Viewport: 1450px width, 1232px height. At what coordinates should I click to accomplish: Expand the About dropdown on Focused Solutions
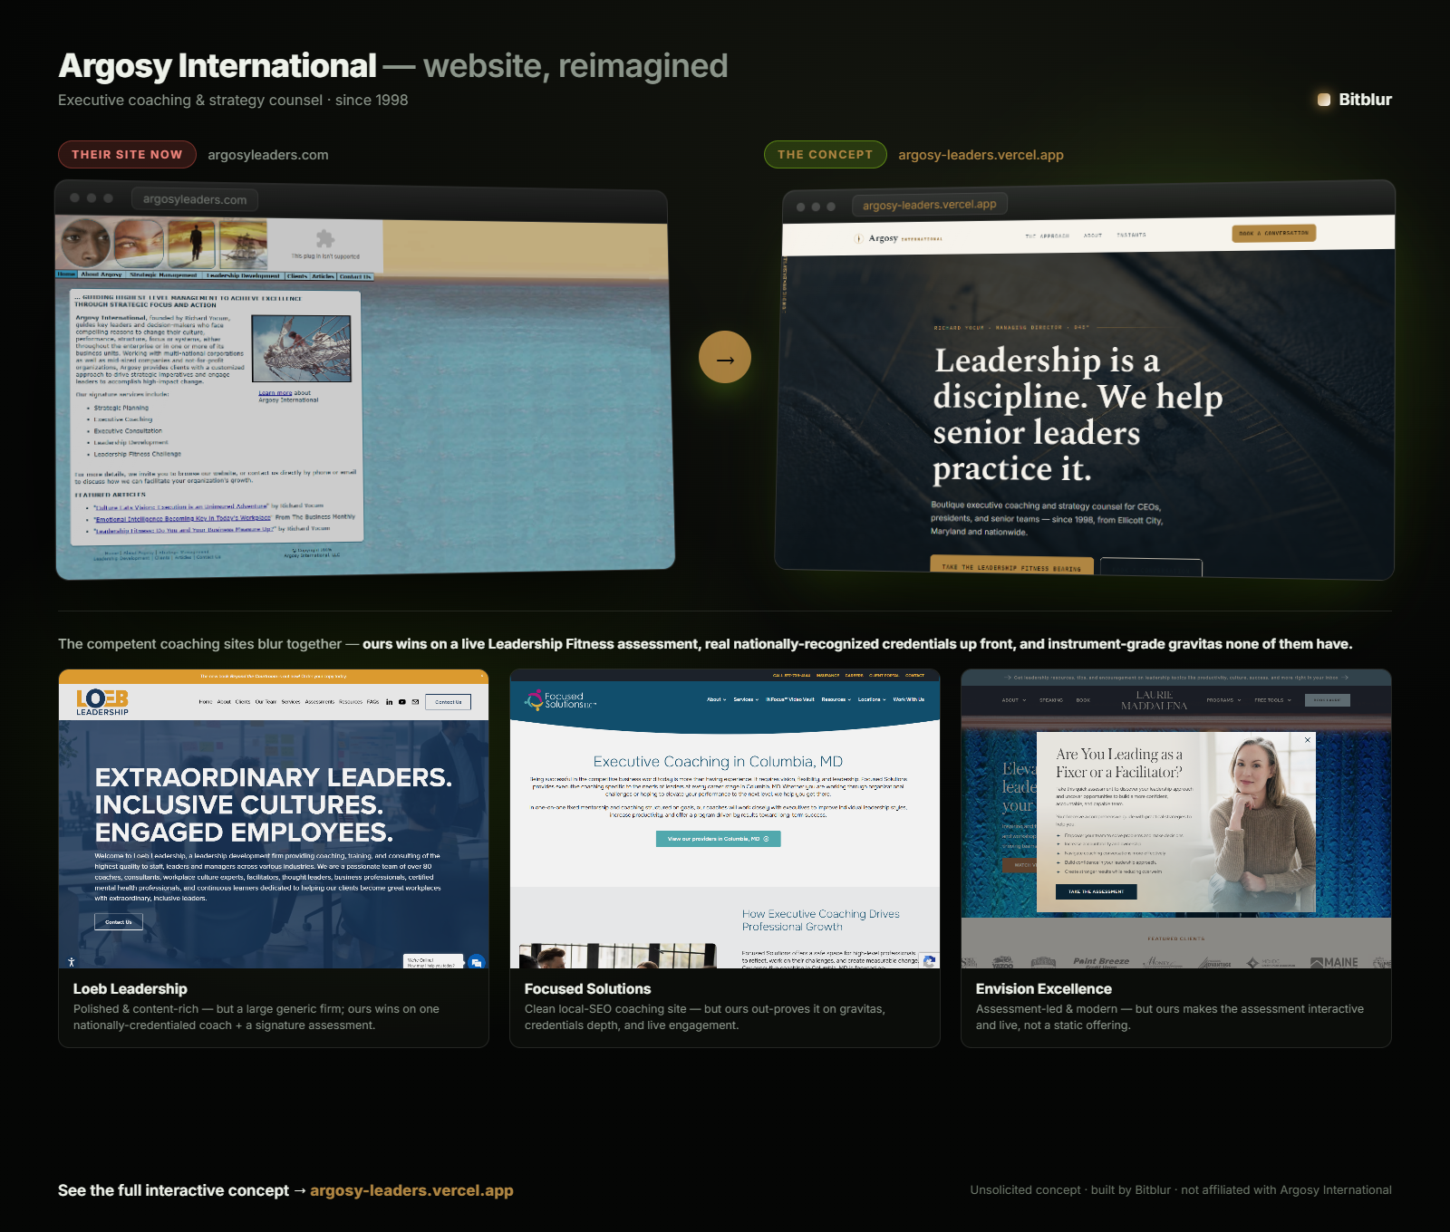[717, 699]
